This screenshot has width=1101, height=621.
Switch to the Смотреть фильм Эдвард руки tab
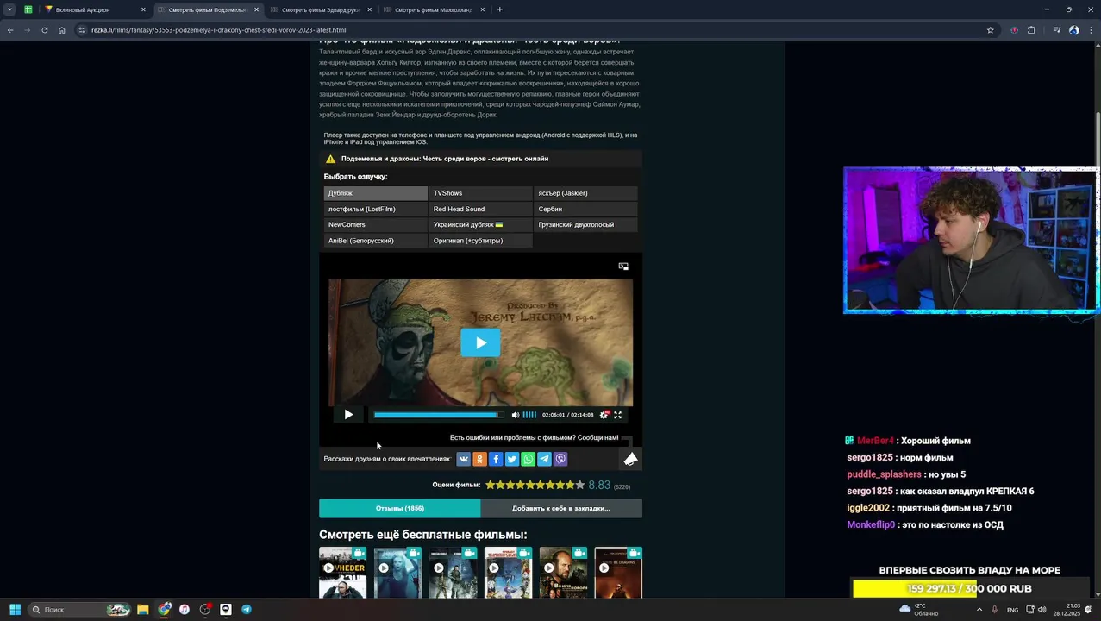[x=322, y=9]
